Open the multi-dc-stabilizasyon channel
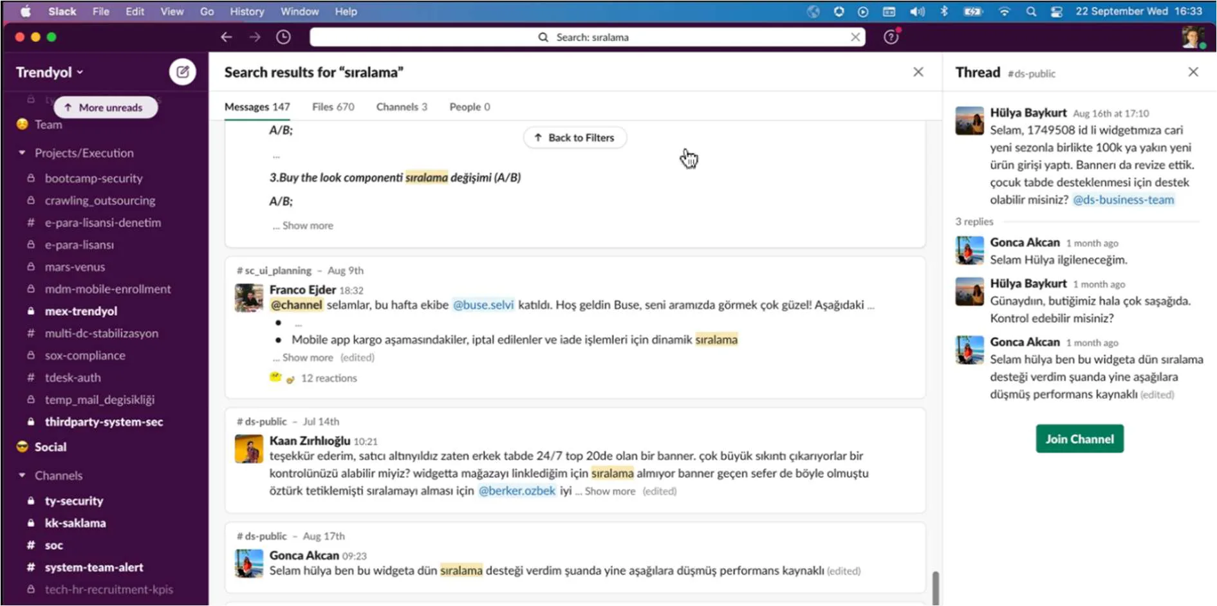The image size is (1217, 606). click(101, 333)
